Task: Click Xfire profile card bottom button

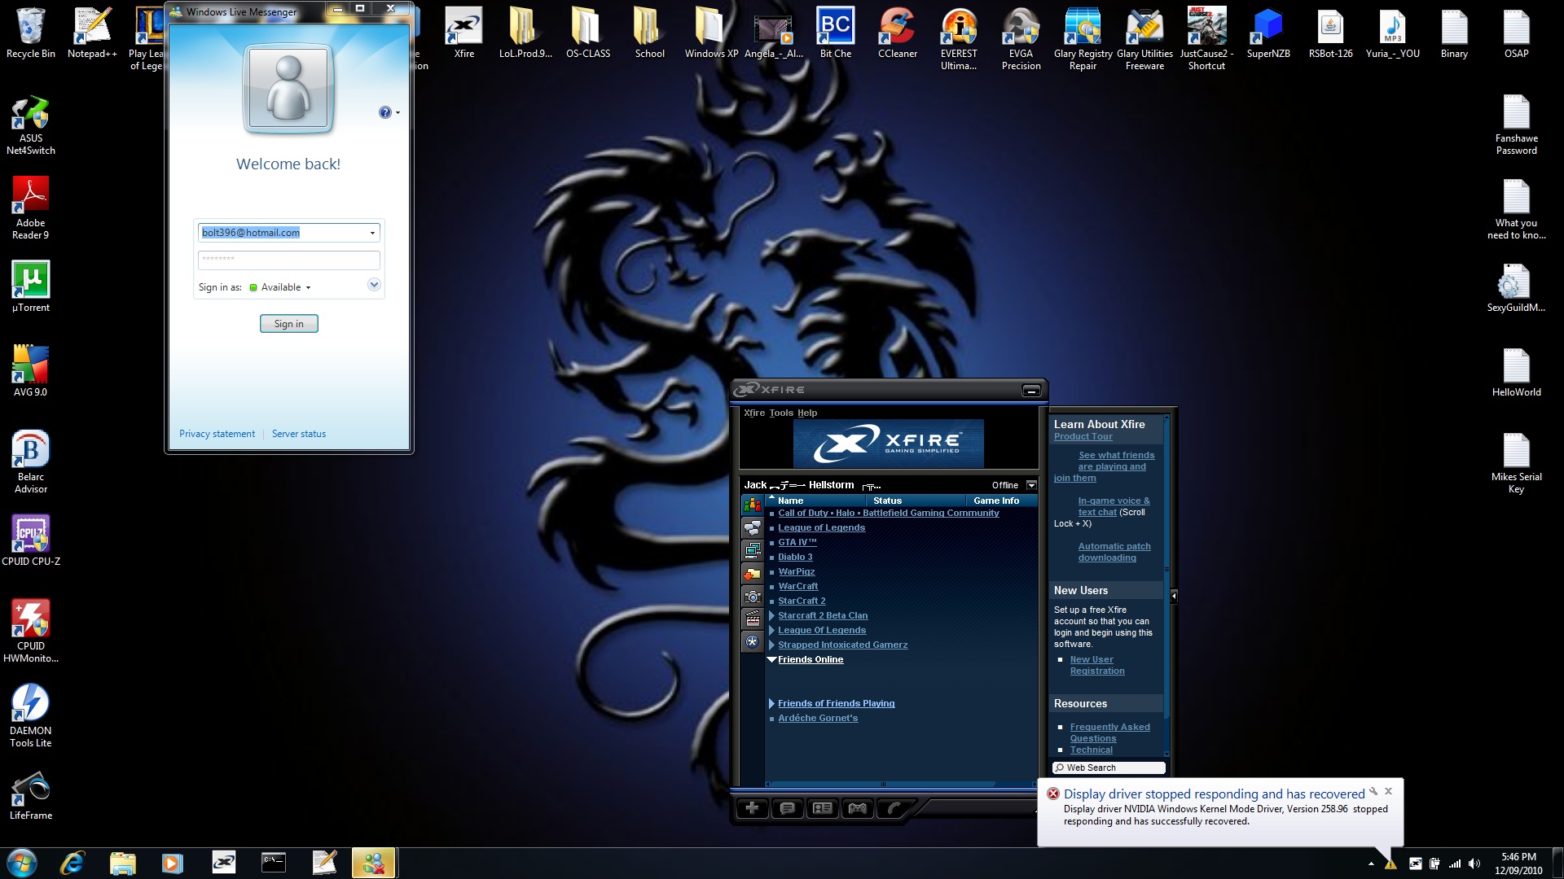Action: pyautogui.click(x=823, y=808)
